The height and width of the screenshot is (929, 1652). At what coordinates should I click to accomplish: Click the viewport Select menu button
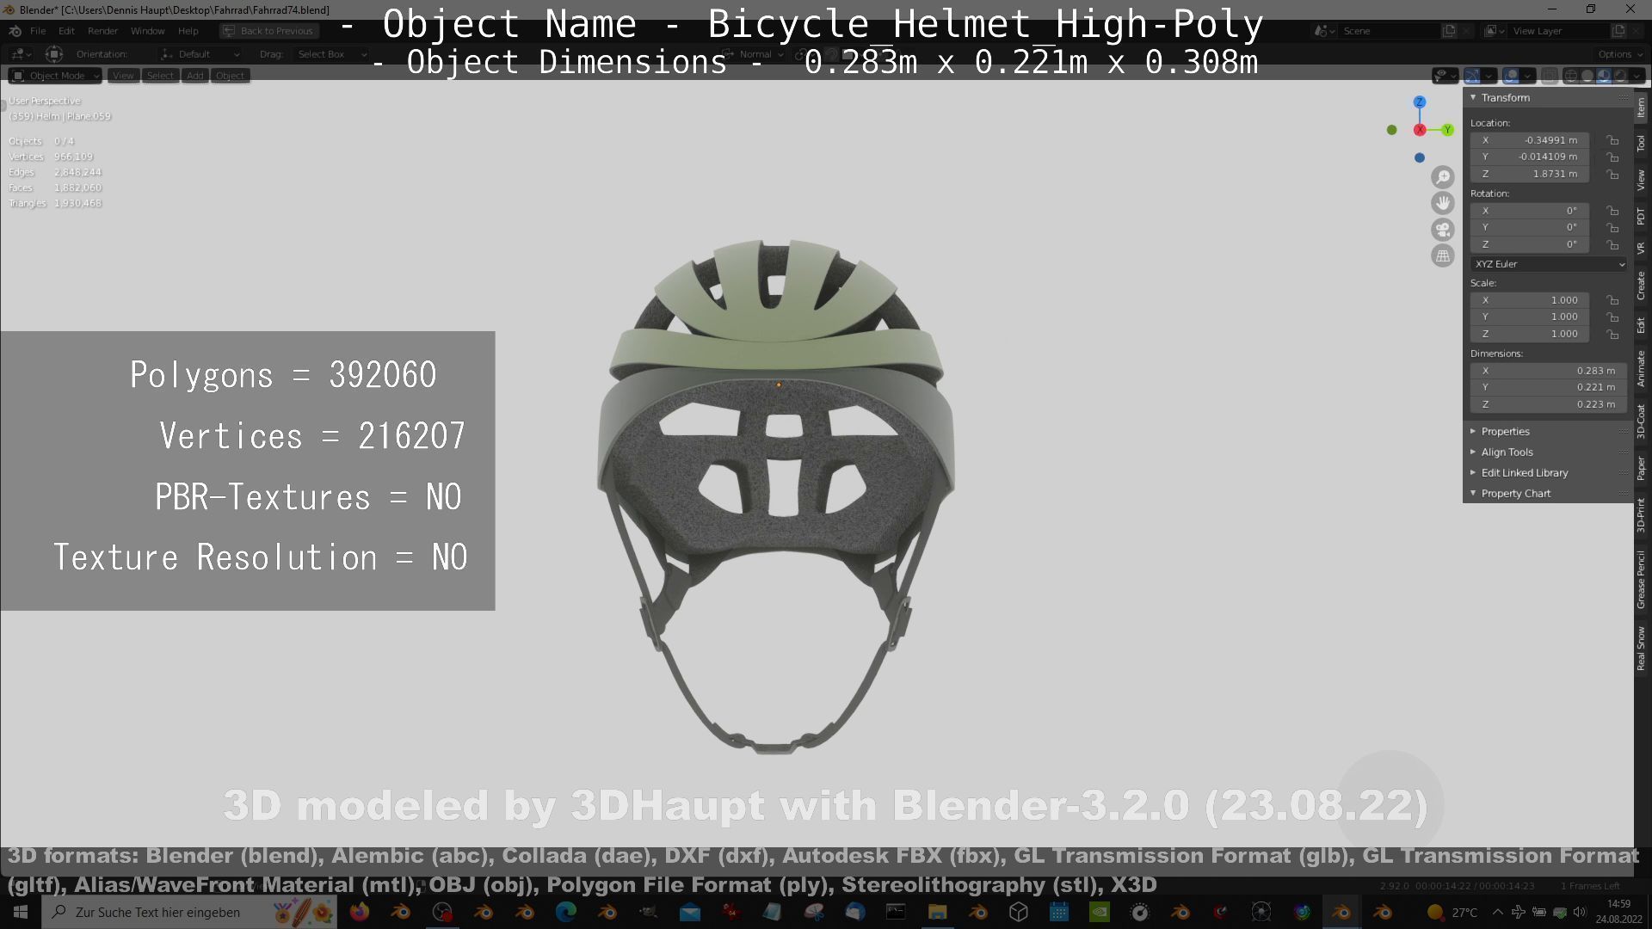point(160,76)
